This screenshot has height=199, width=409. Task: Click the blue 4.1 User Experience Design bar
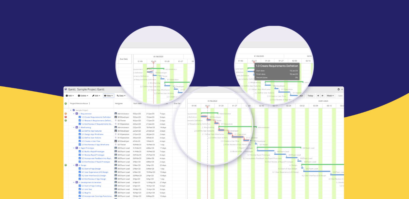pos(317,172)
